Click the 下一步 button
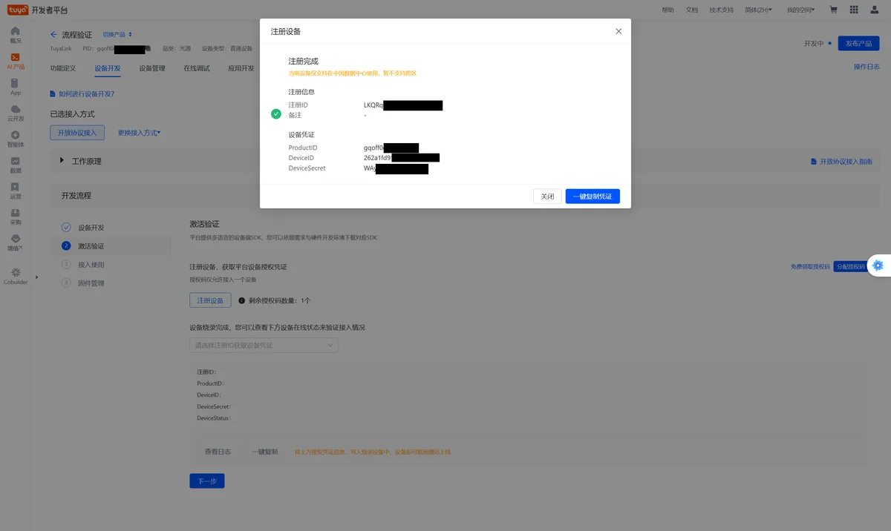The width and height of the screenshot is (891, 531). pos(207,481)
